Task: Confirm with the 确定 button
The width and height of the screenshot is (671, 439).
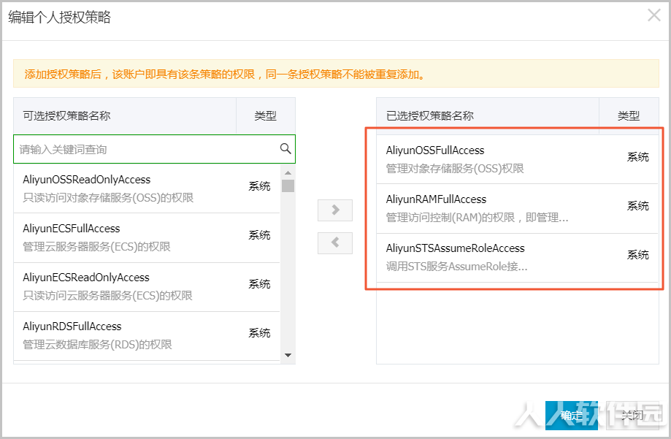Action: click(x=572, y=415)
